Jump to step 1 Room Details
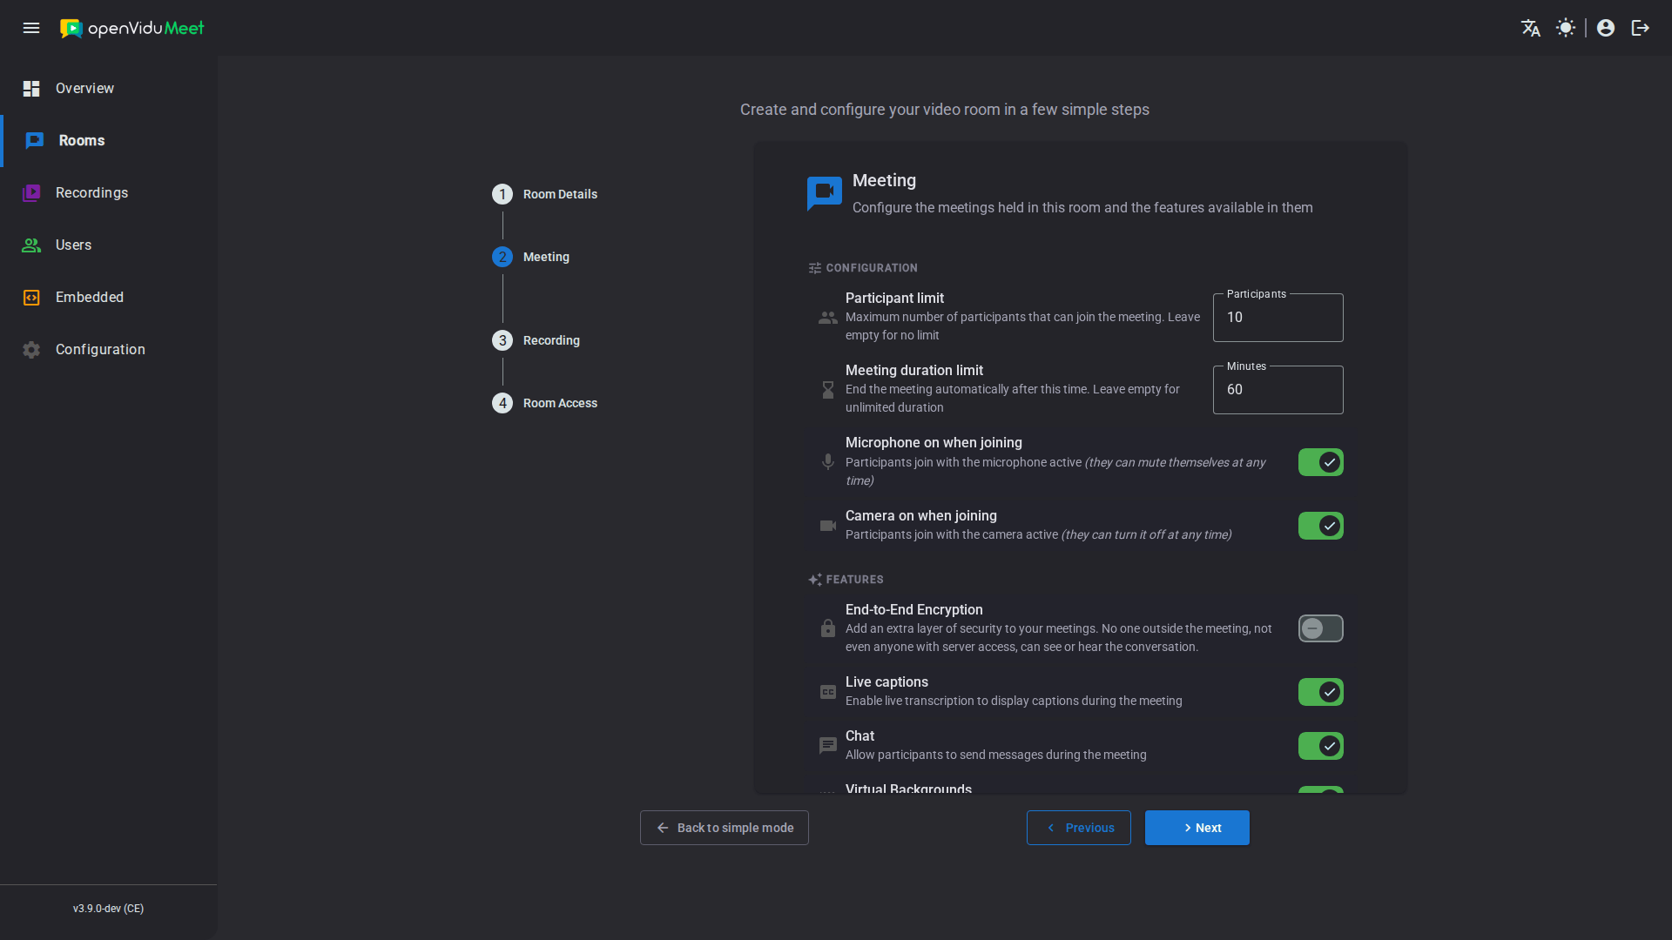 click(x=545, y=194)
